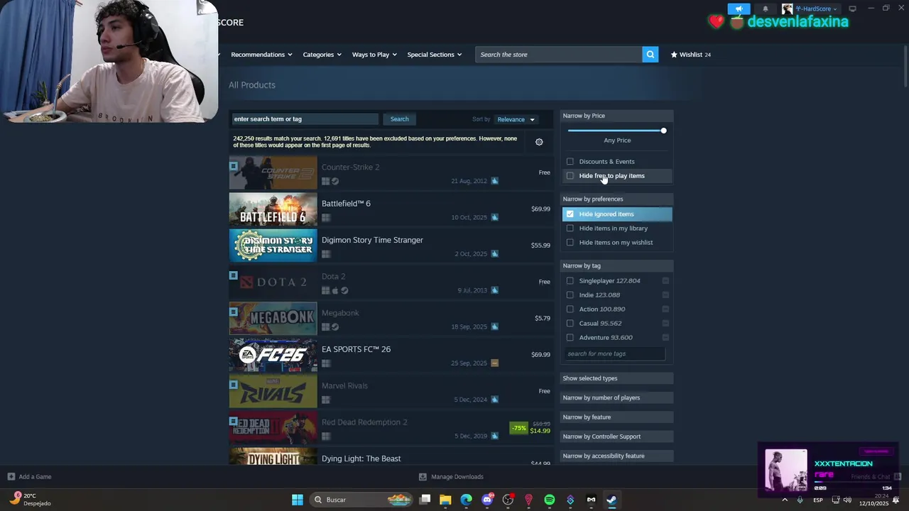Screen dimensions: 909x511
Task: Open search preferences gear icon
Action: [x=539, y=142]
